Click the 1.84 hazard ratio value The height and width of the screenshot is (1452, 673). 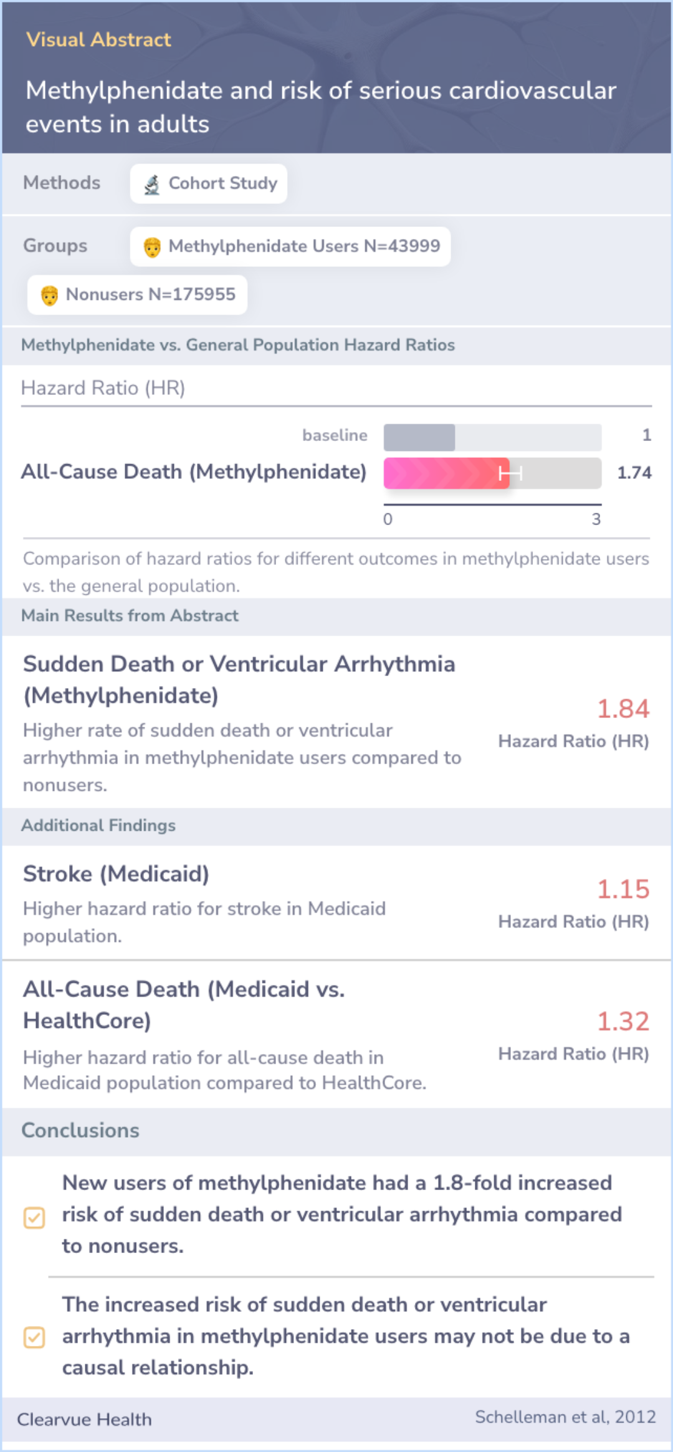pyautogui.click(x=623, y=709)
